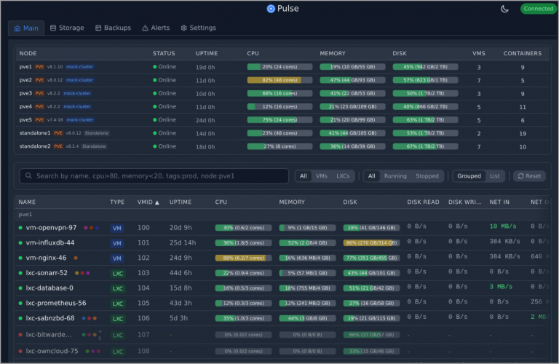Click red stopped status dot of lxc-owncloud-75
The height and width of the screenshot is (364, 559).
click(20, 351)
